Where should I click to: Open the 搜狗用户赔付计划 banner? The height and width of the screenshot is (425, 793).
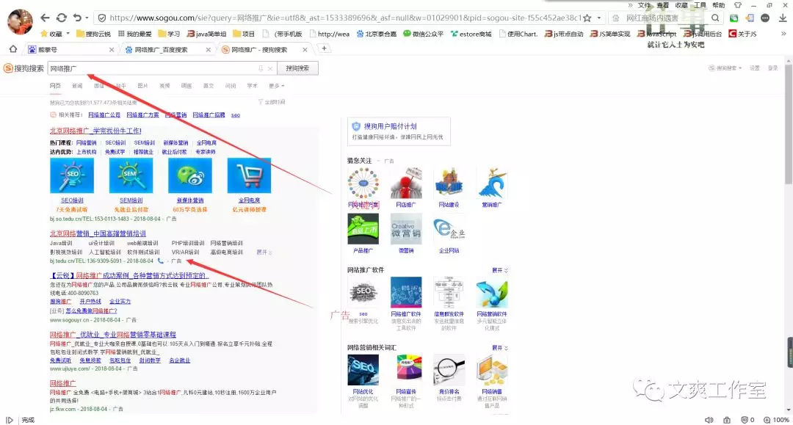coord(399,131)
